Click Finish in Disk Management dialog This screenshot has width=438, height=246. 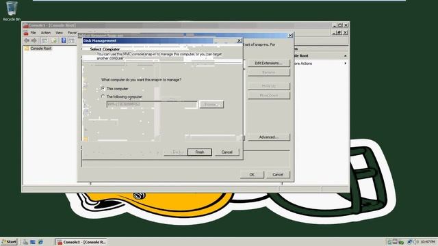pos(199,152)
